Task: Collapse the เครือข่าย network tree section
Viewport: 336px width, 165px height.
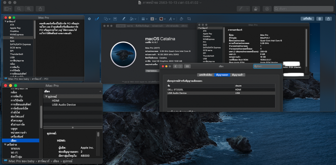Action: point(5,145)
